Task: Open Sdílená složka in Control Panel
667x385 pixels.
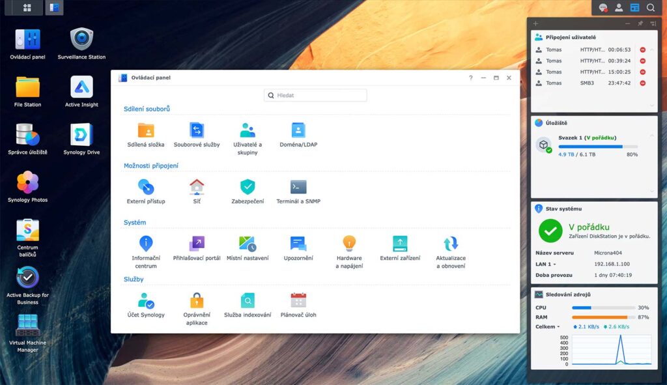Action: [x=145, y=135]
